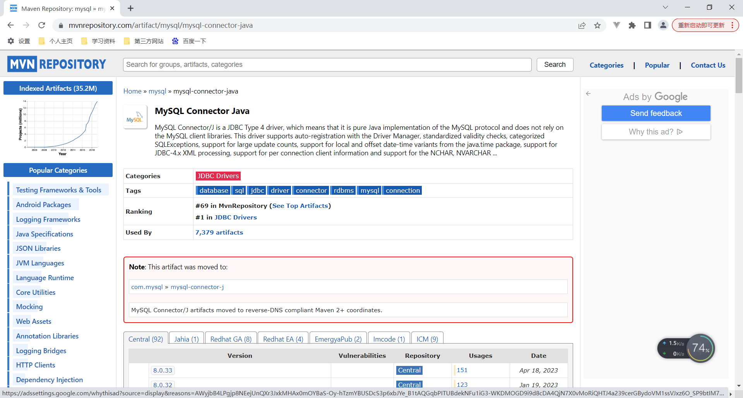Image resolution: width=743 pixels, height=398 pixels.
Task: Open the Categories navigation link
Action: pos(606,65)
